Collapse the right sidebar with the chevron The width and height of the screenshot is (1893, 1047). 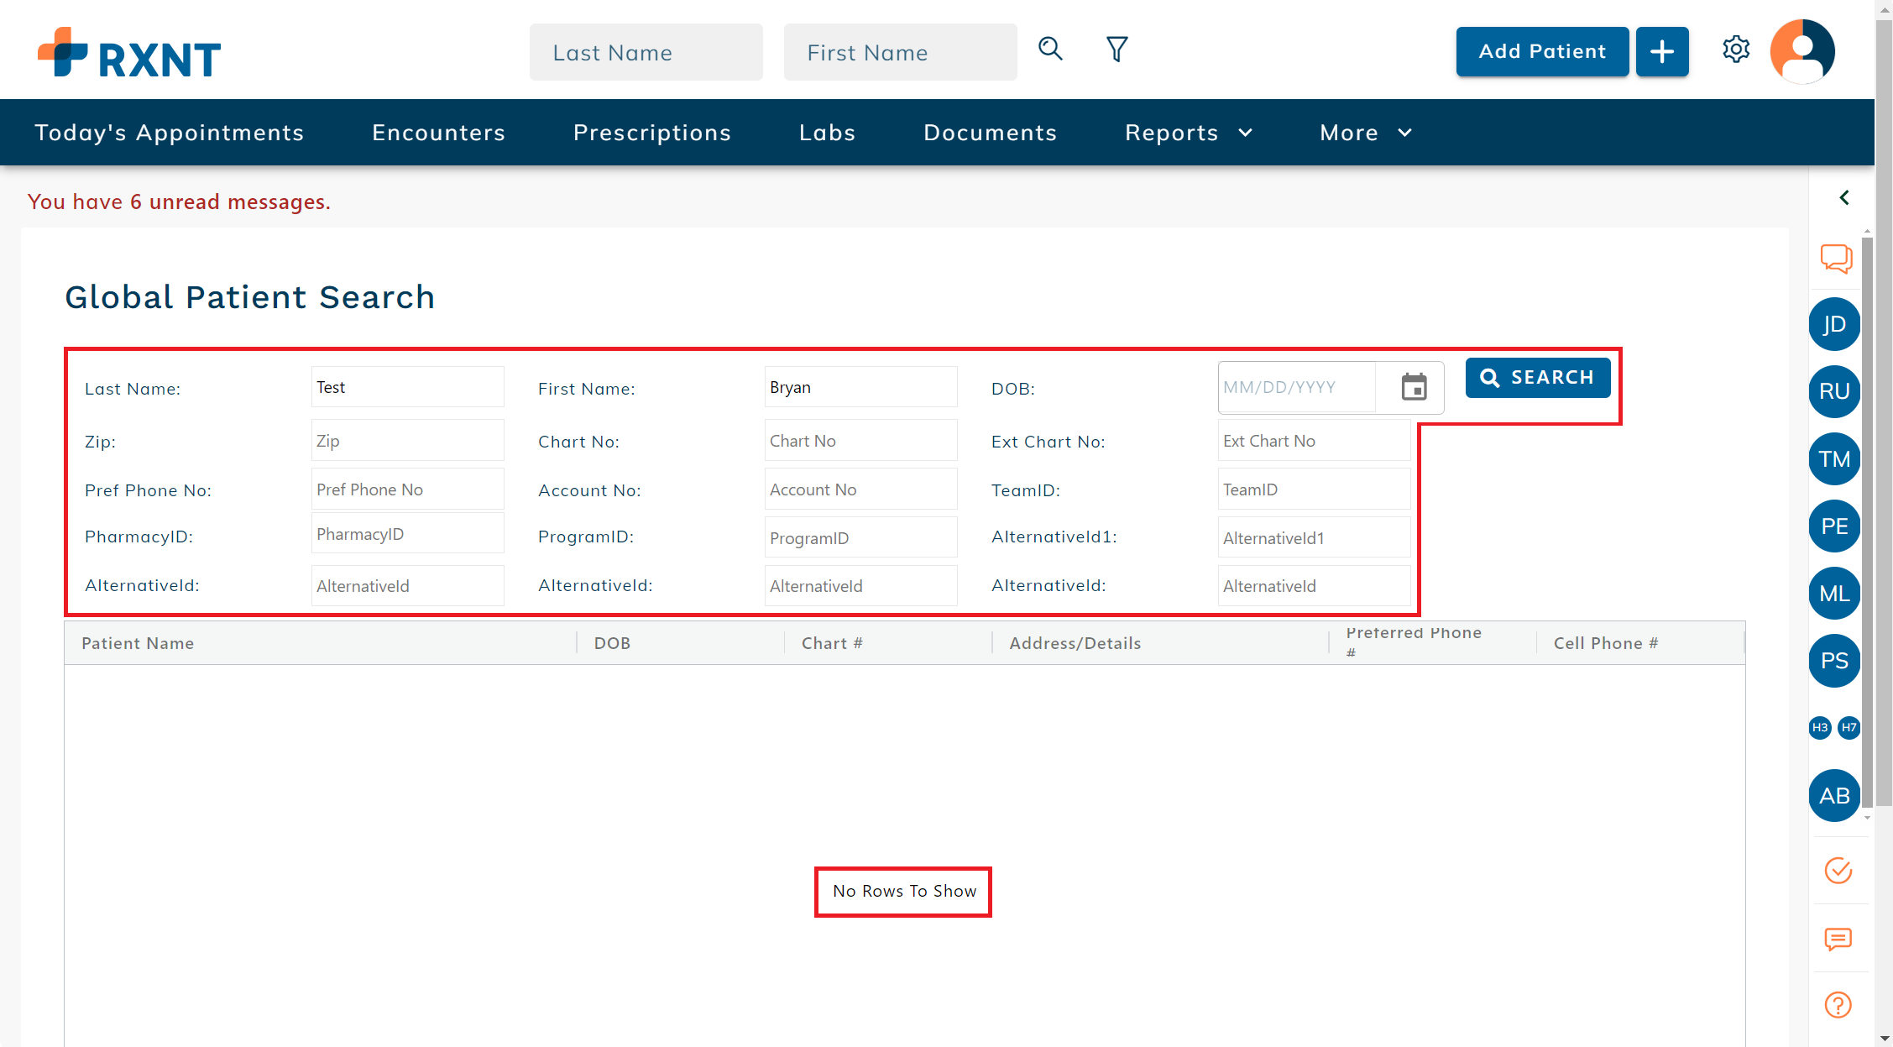(1844, 197)
